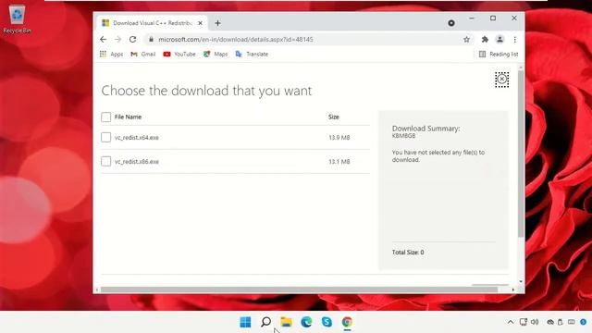Open the Recycle Bin desktop icon
This screenshot has width=592, height=333.
pyautogui.click(x=17, y=19)
